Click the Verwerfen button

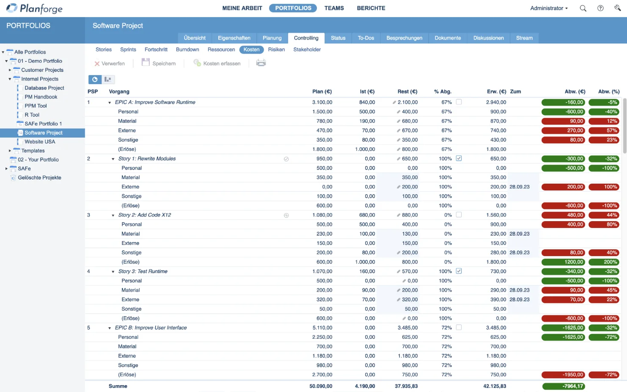click(x=110, y=63)
